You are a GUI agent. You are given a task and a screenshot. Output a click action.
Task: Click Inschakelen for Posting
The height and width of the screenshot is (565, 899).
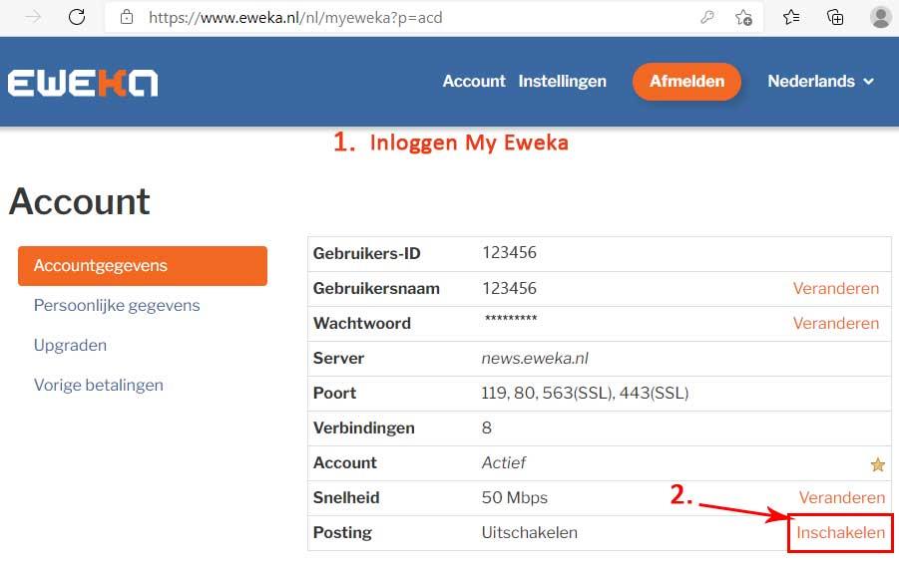click(x=840, y=533)
